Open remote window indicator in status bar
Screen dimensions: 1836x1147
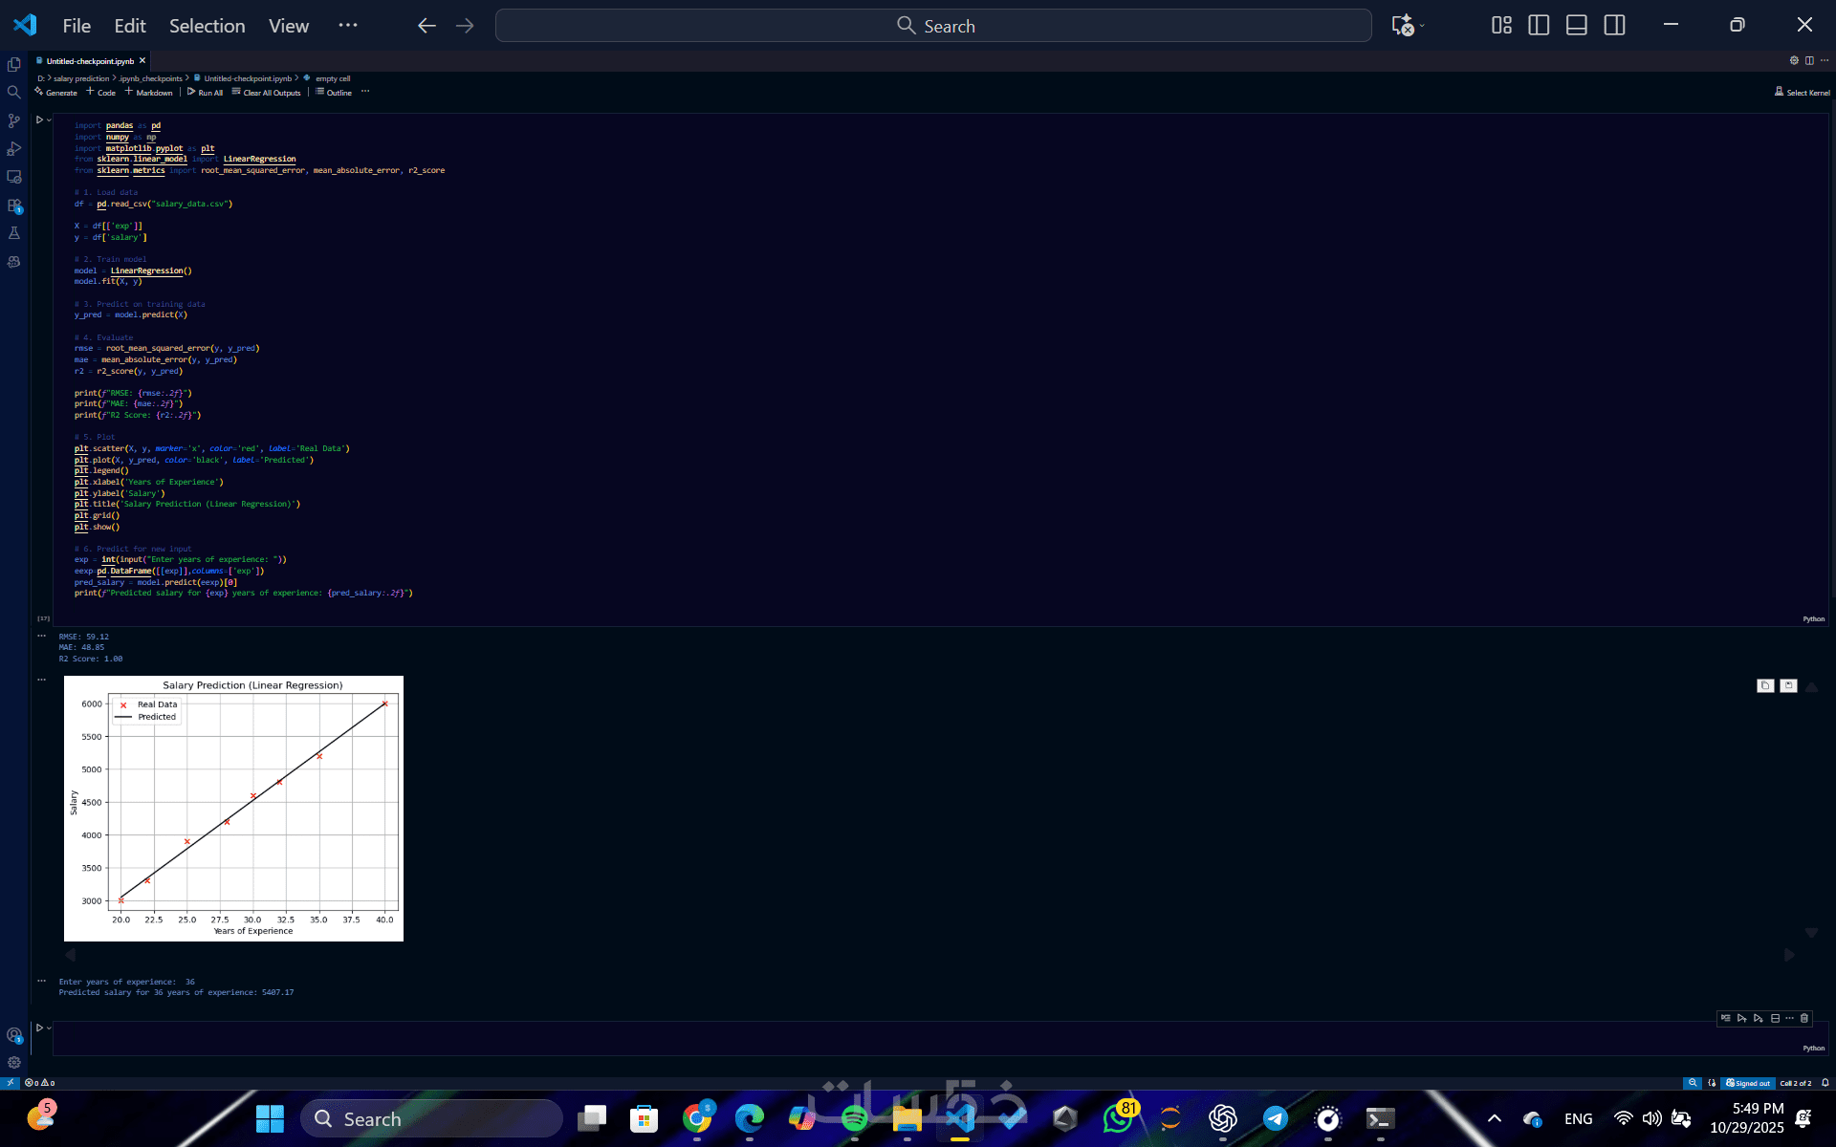point(10,1083)
